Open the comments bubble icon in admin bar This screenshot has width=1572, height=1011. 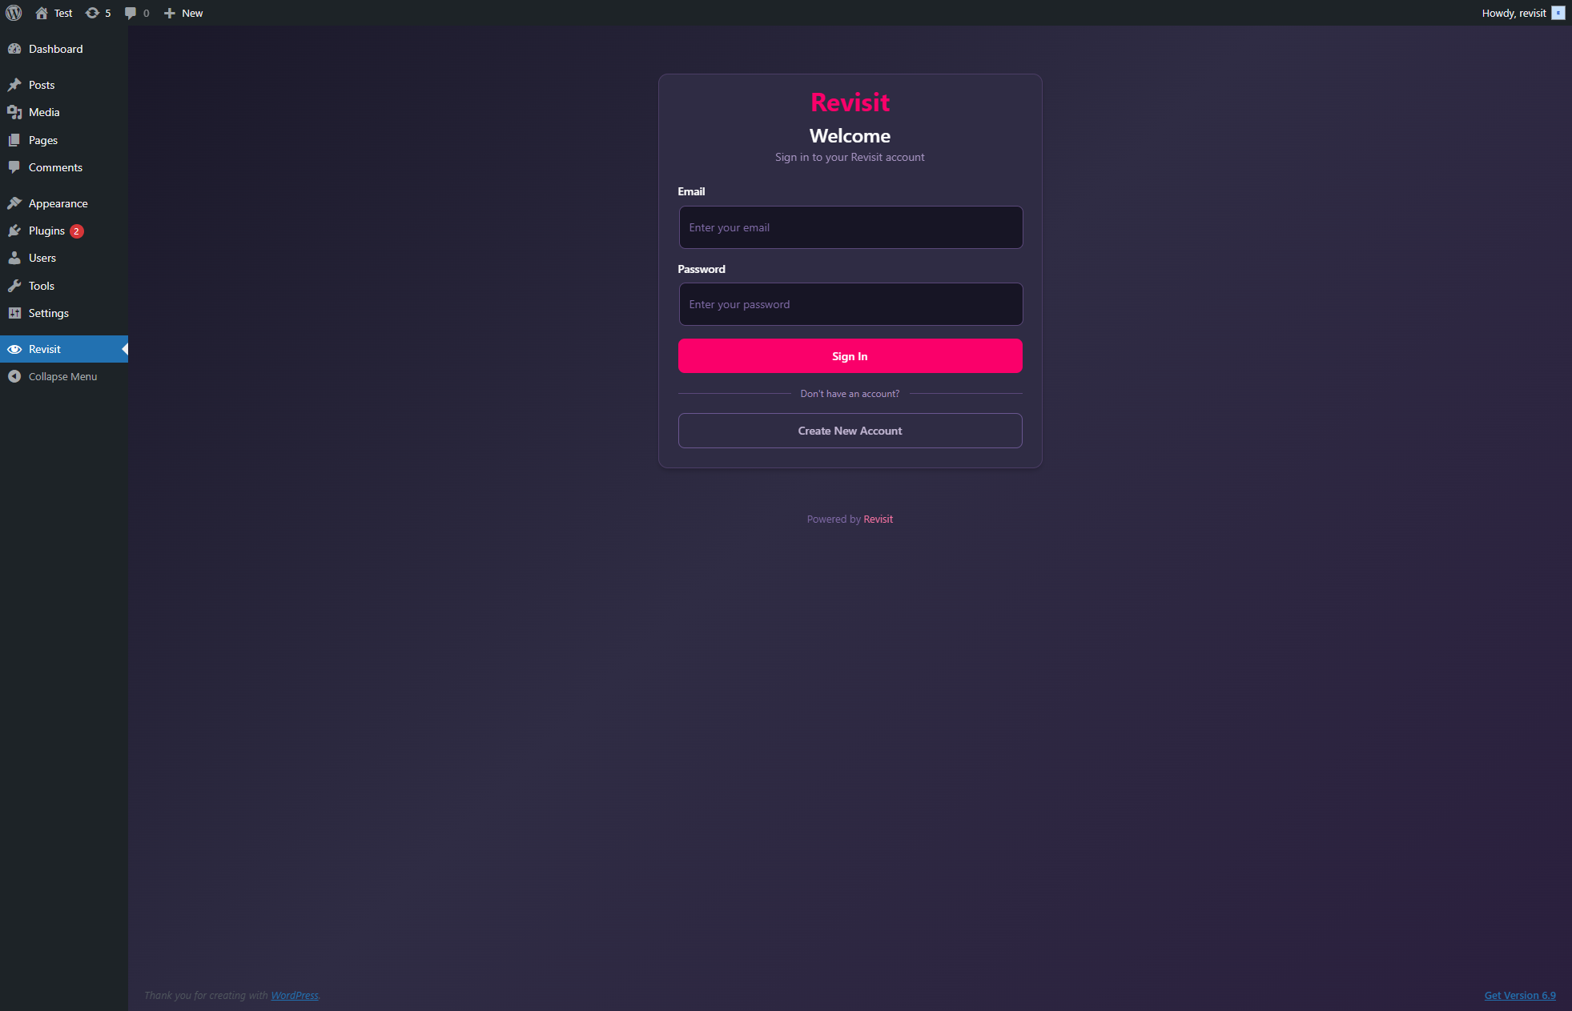pyautogui.click(x=131, y=13)
